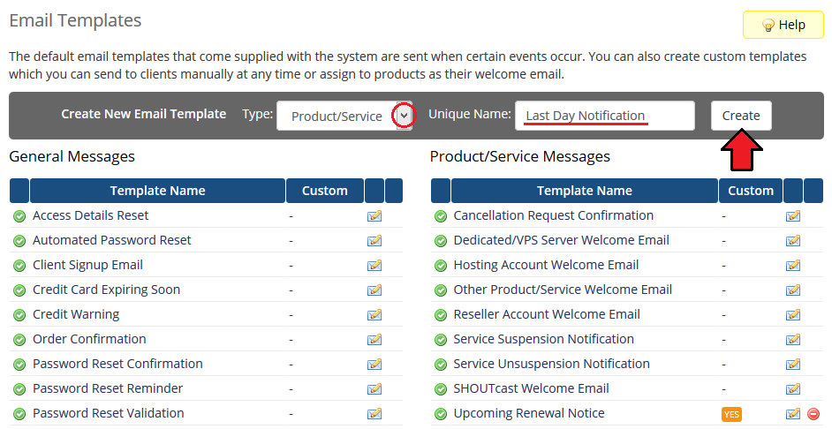Open Other Product/Service Welcome Email template
The image size is (832, 429).
click(x=563, y=290)
